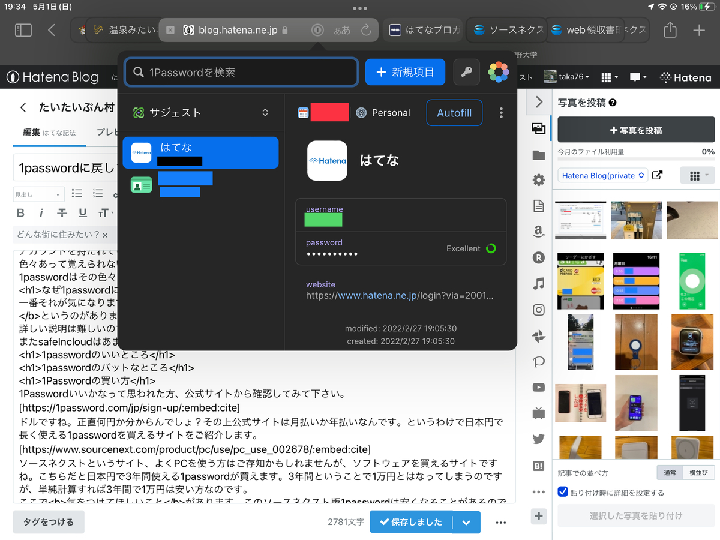Viewport: 720px width, 540px height.
Task: Insert a bulleted list in editor
Action: pyautogui.click(x=77, y=194)
